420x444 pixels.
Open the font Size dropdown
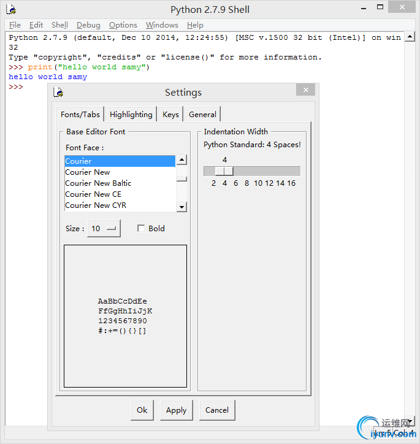[104, 228]
